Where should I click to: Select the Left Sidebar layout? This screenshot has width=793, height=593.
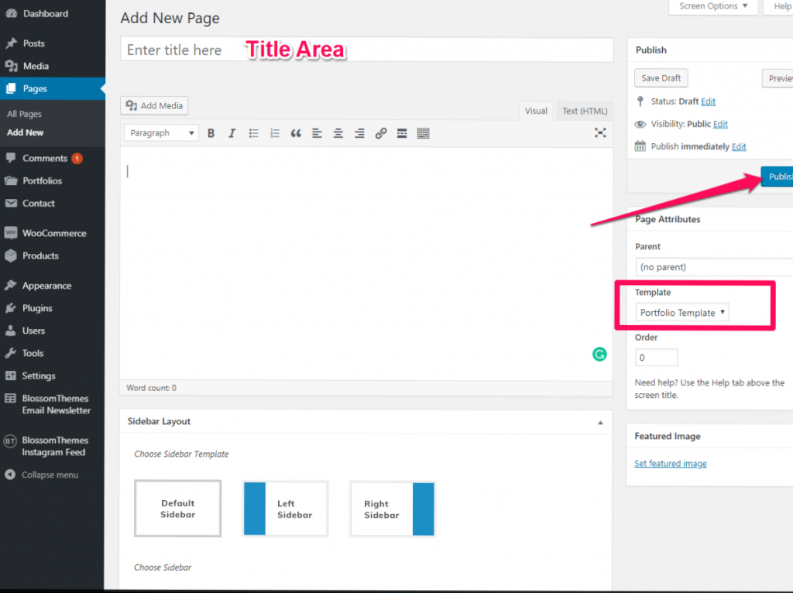point(285,509)
